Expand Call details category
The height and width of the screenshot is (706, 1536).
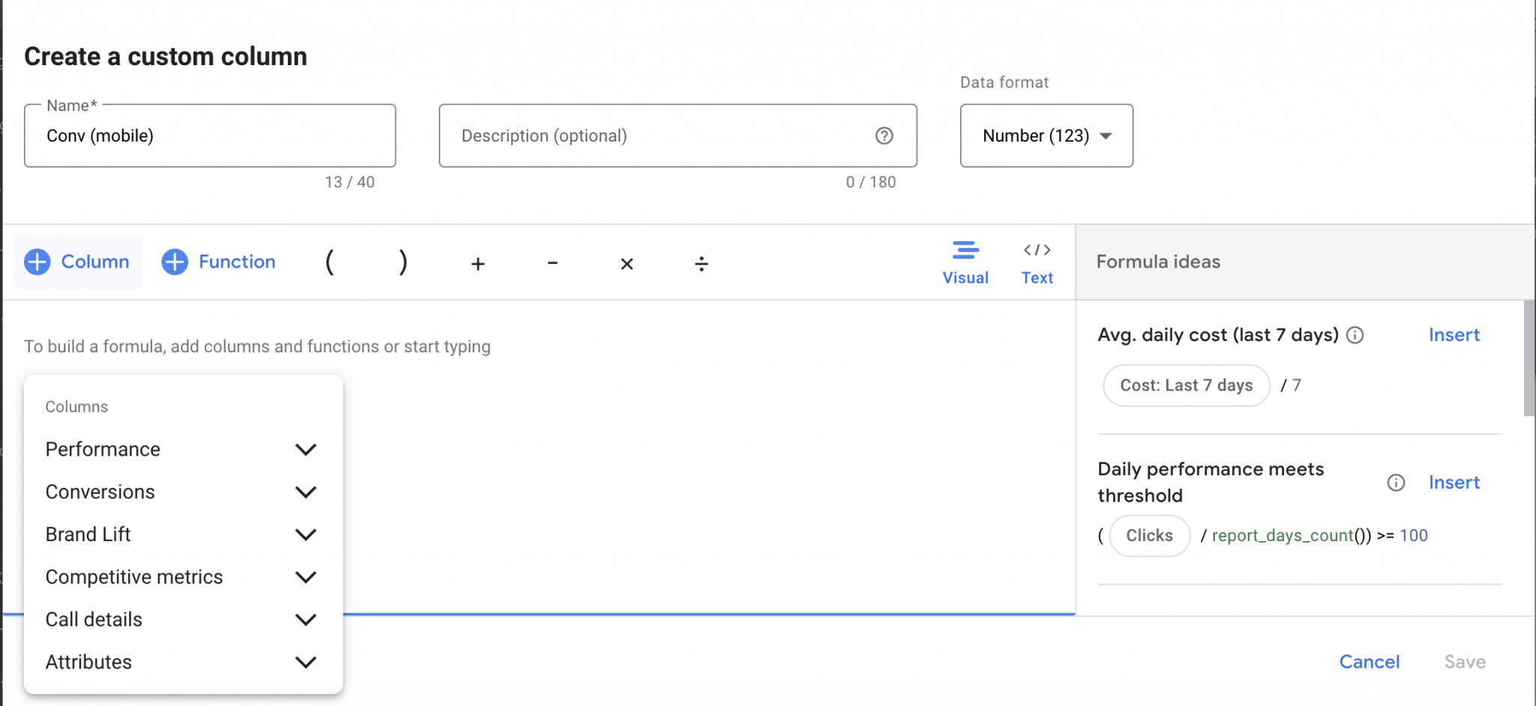click(x=305, y=620)
